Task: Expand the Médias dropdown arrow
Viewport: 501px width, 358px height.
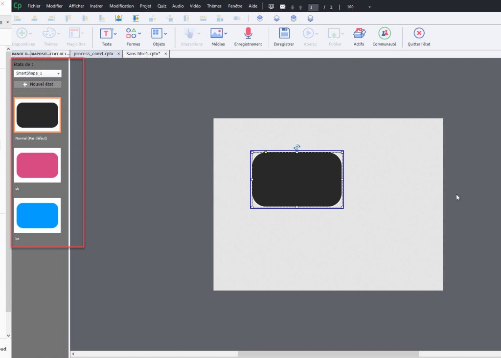Action: tap(226, 34)
